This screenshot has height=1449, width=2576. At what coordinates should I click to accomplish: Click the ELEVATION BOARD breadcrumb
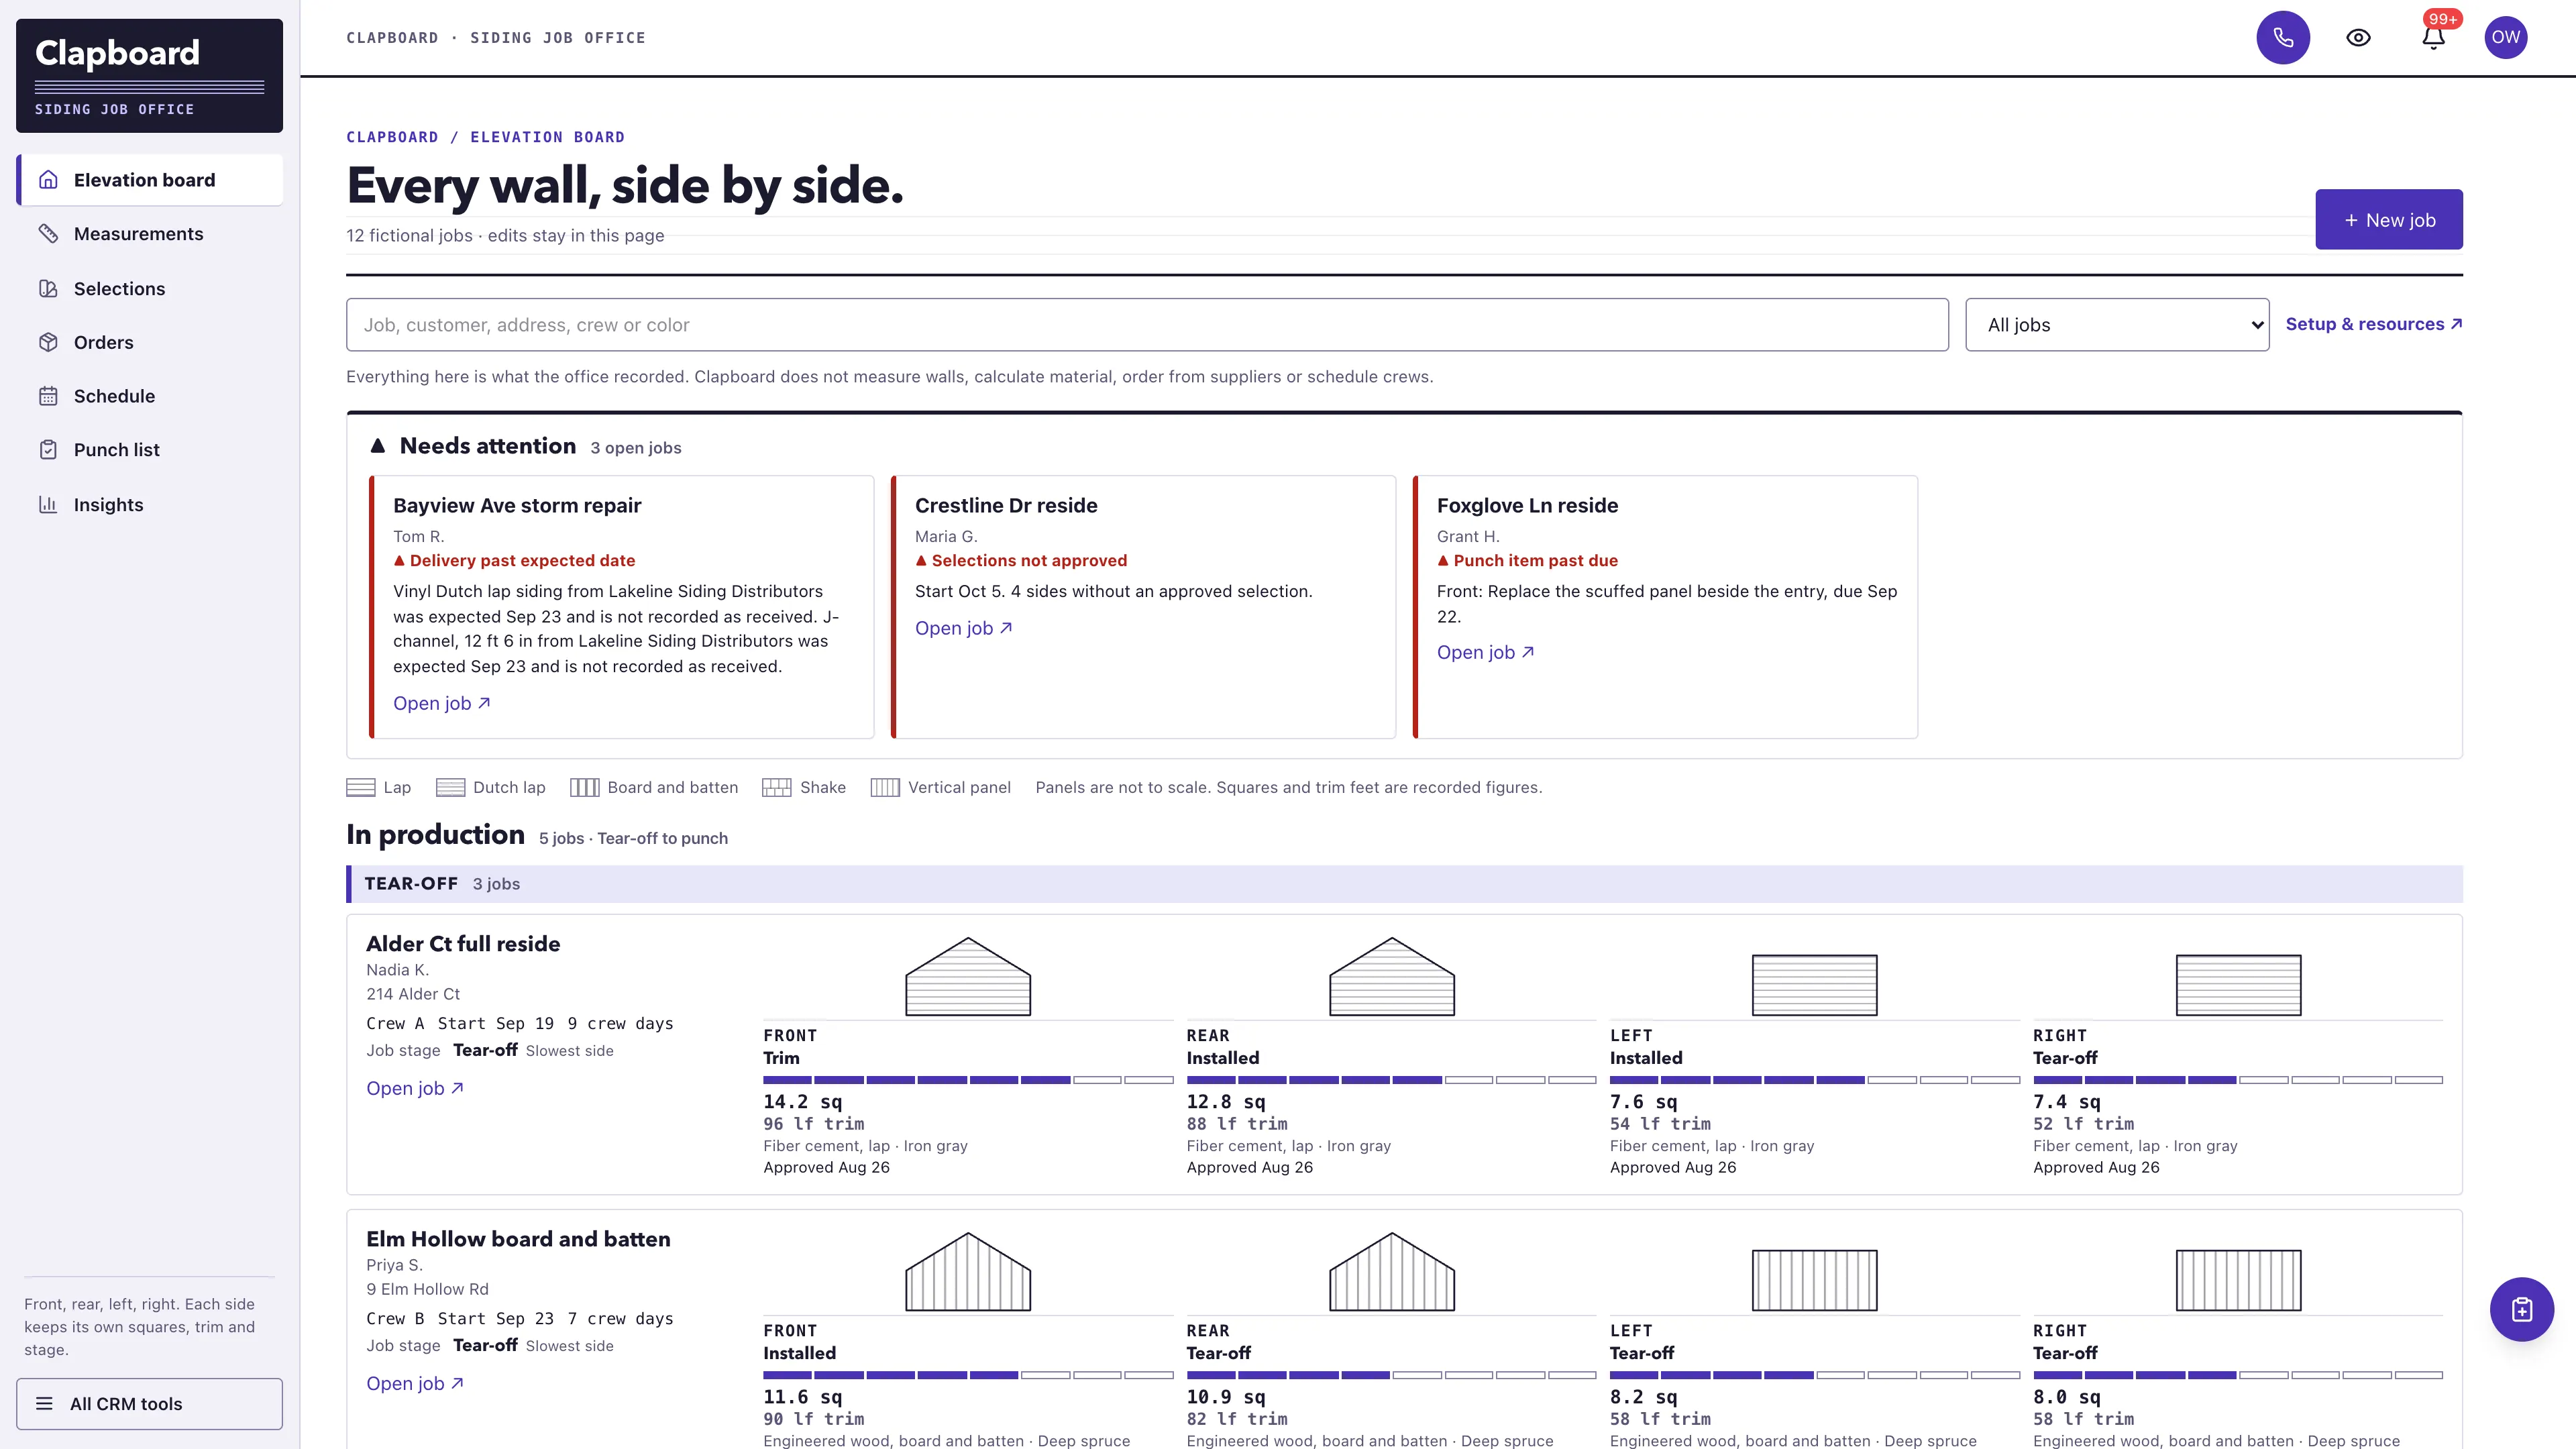(x=547, y=137)
